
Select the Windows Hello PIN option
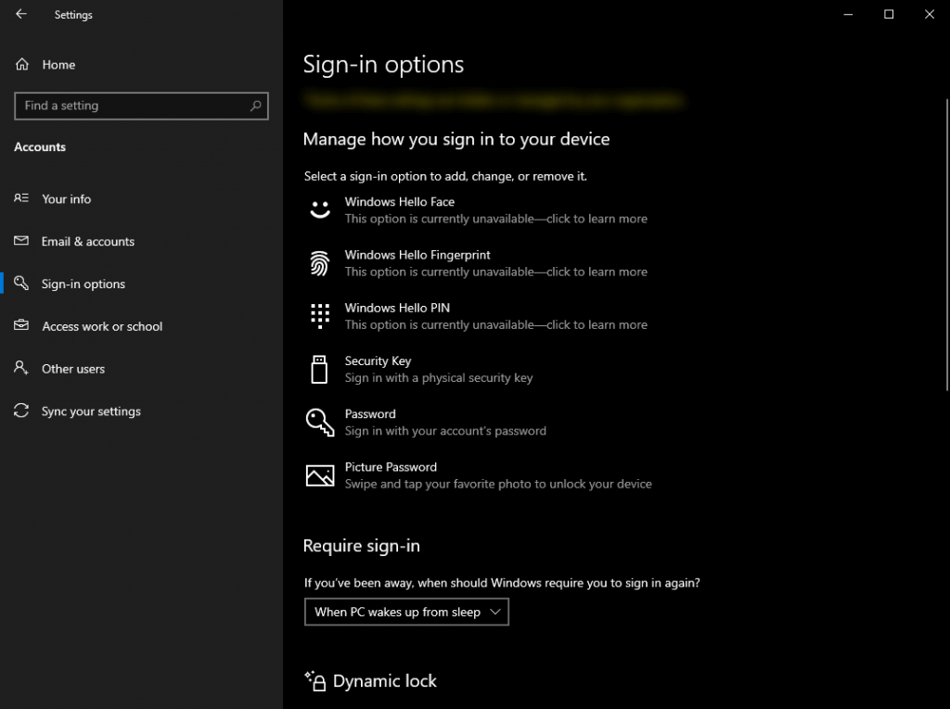(478, 316)
